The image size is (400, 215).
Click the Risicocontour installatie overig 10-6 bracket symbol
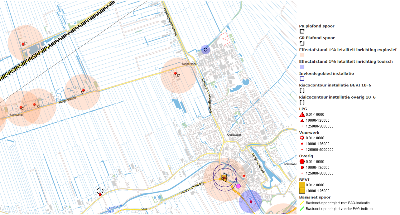pos(302,102)
